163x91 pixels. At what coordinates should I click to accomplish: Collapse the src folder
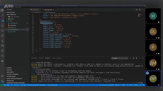(17, 21)
